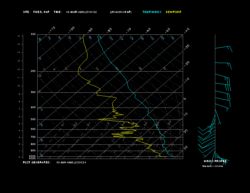This screenshot has width=250, height=193.
Task: Click the 9 height label on left scale
Action: coord(20,94)
